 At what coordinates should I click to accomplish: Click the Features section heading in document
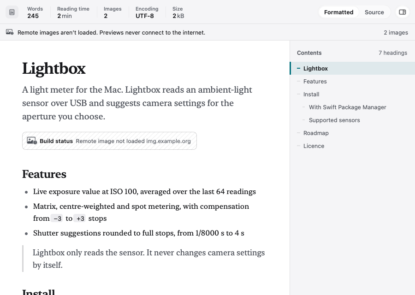click(x=44, y=174)
